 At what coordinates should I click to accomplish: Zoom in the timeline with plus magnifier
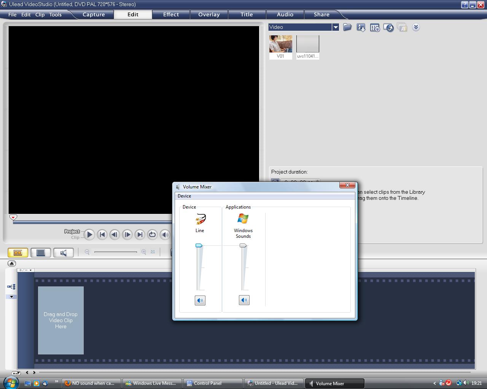tap(144, 252)
